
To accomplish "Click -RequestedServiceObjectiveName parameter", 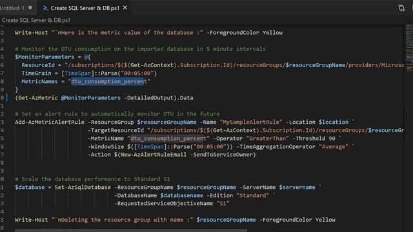I will pos(163,204).
